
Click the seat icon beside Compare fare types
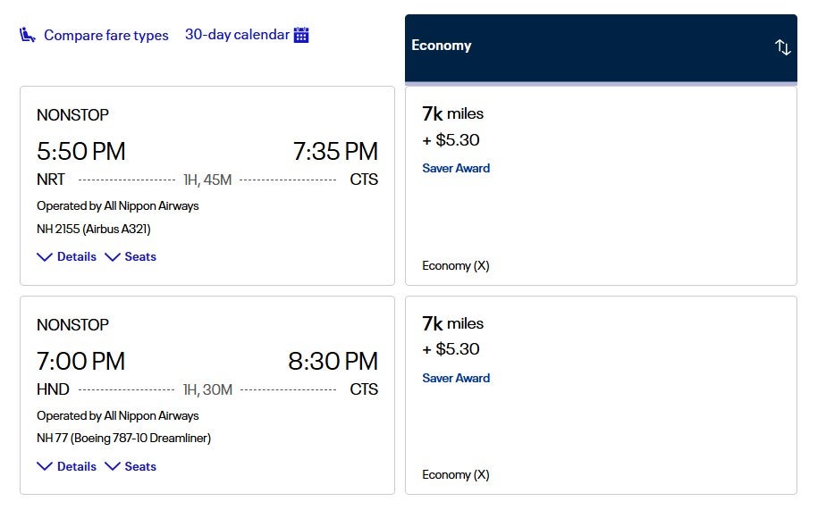click(28, 35)
